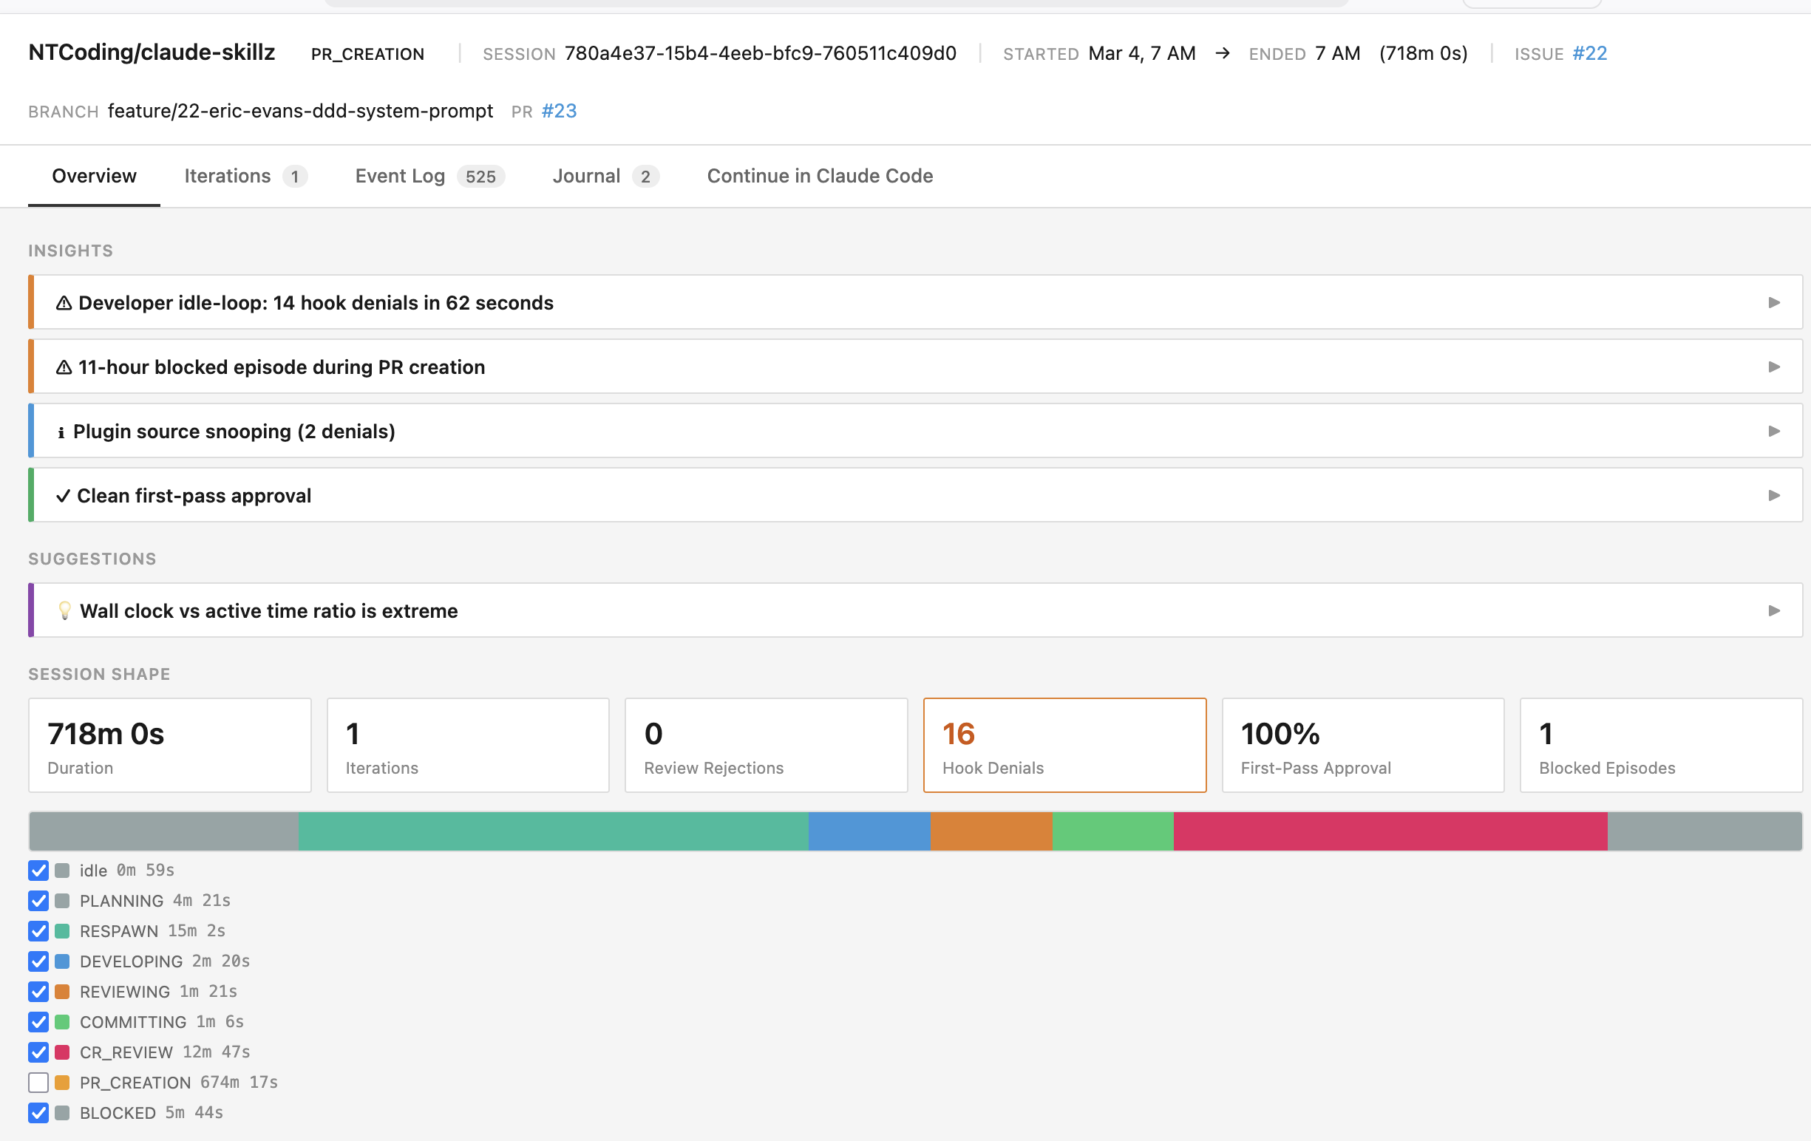Click the lightbulb icon on the wall clock suggestion
This screenshot has height=1141, width=1811.
tap(67, 610)
